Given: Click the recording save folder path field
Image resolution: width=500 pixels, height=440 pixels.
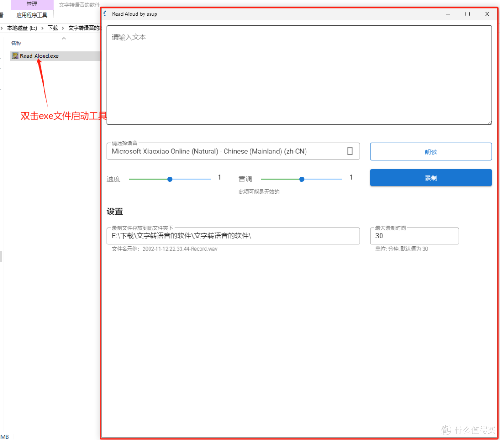Looking at the screenshot, I should point(233,236).
